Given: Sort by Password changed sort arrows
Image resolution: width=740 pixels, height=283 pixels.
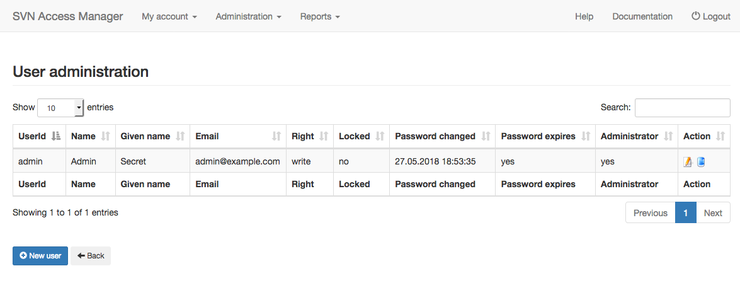Looking at the screenshot, I should coord(486,136).
